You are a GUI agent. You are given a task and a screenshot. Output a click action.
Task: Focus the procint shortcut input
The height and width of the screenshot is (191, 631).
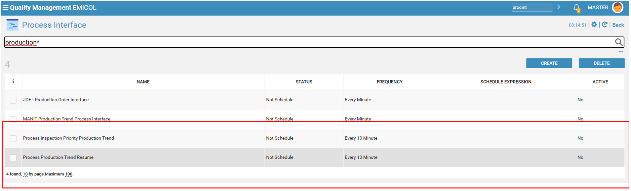pos(532,7)
